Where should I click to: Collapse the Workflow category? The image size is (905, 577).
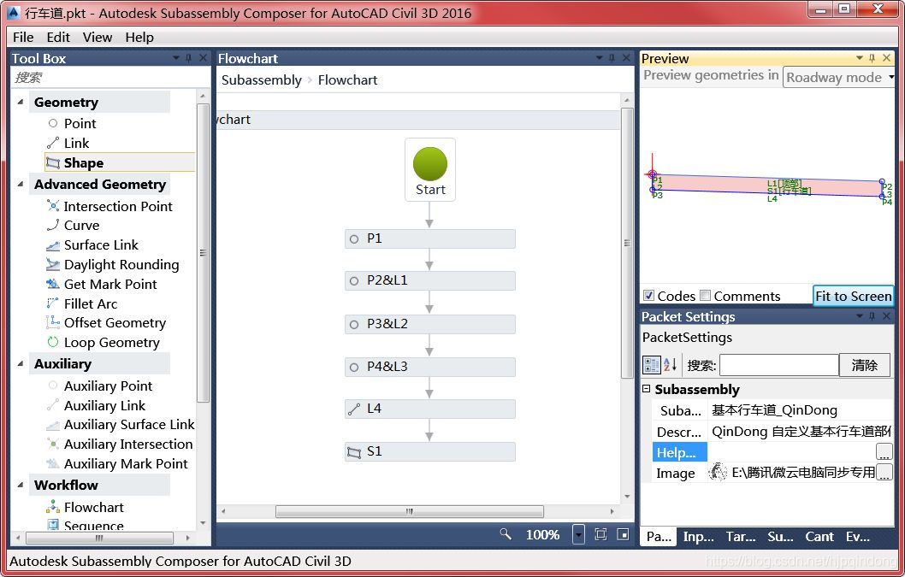point(21,485)
